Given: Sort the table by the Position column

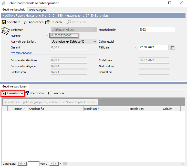Looking at the screenshot, I should point(18,109).
